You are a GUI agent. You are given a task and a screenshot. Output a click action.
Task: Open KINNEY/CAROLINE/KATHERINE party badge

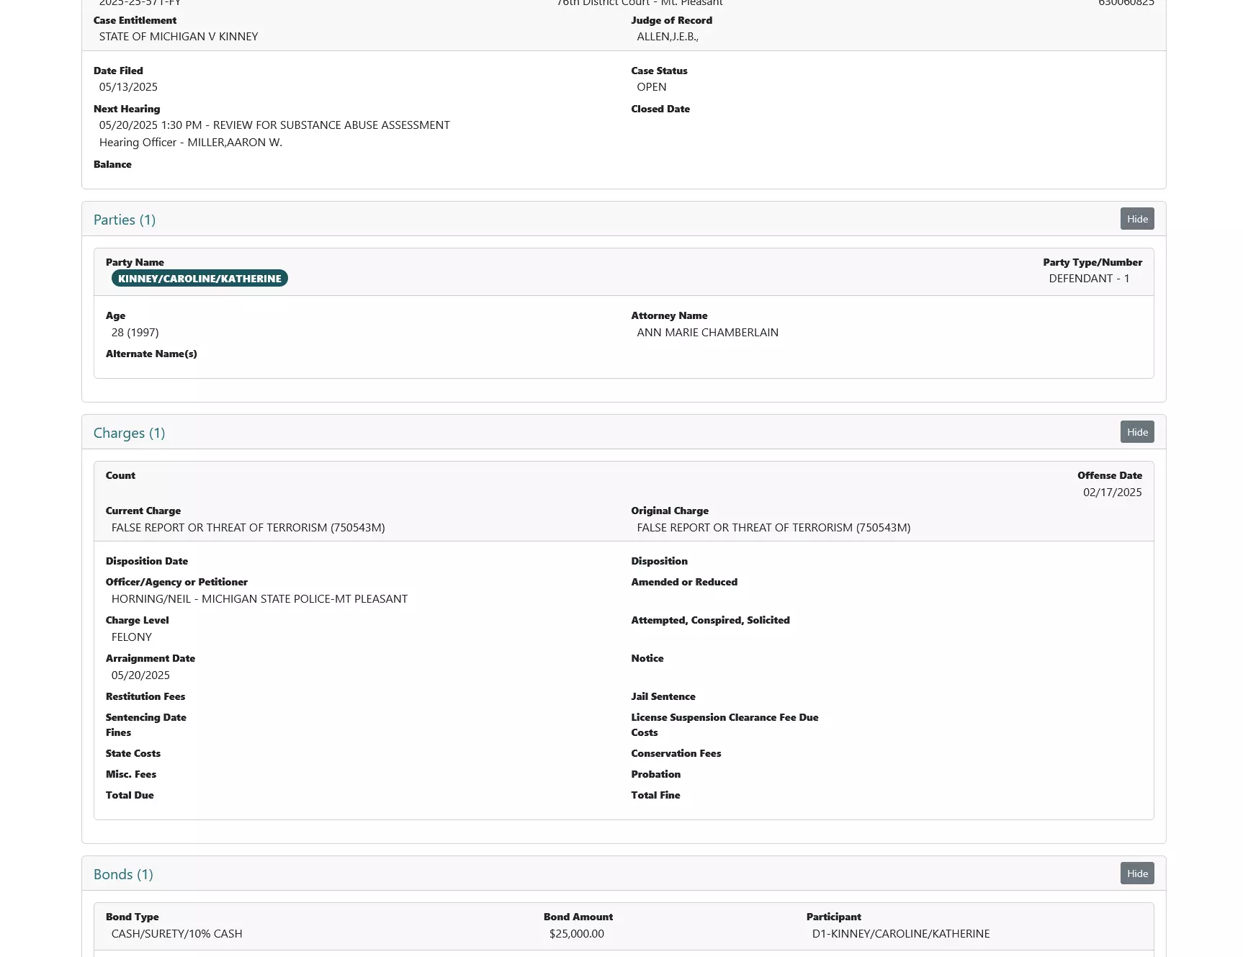coord(199,279)
